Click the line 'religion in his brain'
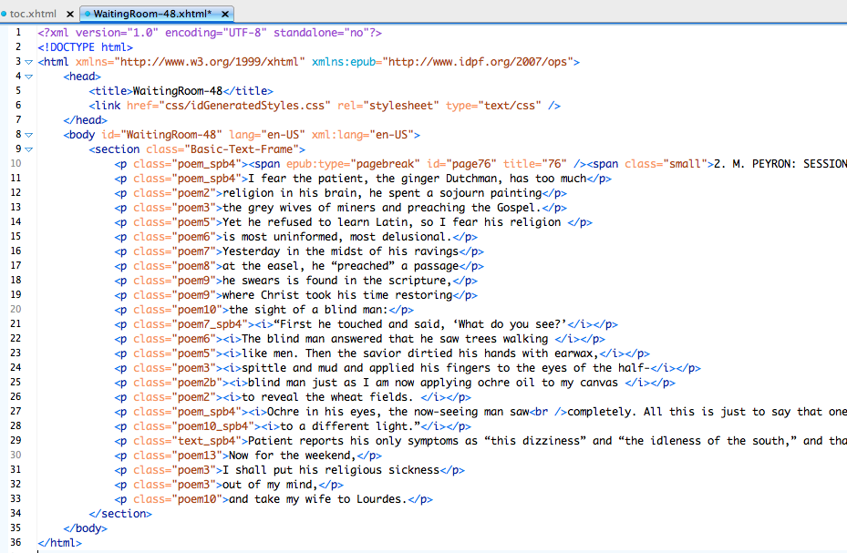The height and width of the screenshot is (553, 847). [x=340, y=193]
